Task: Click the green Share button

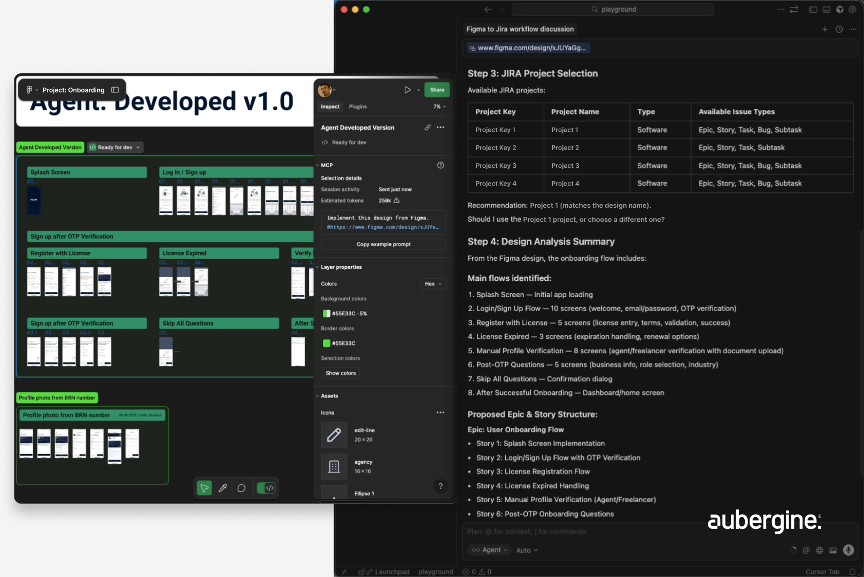Action: point(437,90)
